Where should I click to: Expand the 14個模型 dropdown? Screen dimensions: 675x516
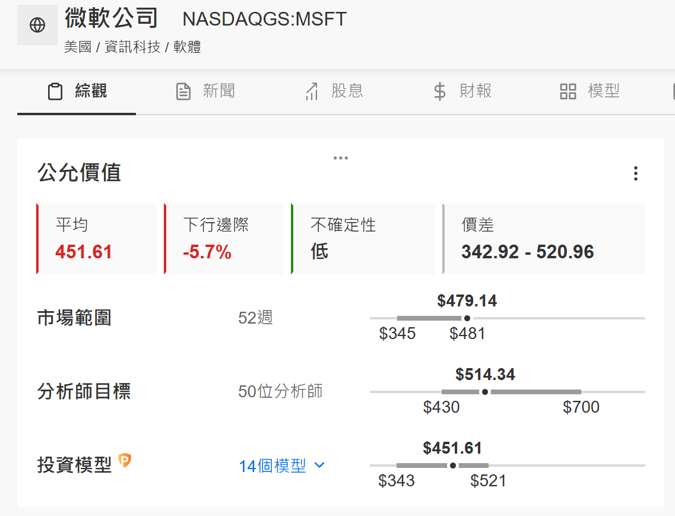point(281,466)
